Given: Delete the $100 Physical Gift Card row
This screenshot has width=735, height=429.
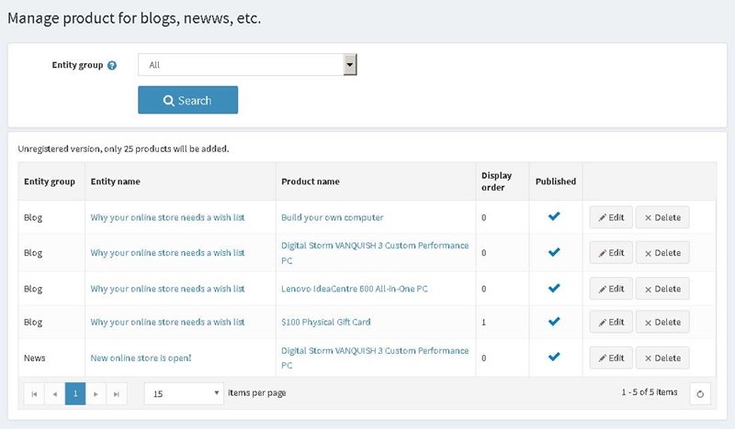Looking at the screenshot, I should [662, 322].
